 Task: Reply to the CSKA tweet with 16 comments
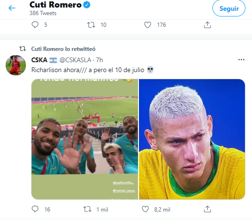(x=35, y=209)
